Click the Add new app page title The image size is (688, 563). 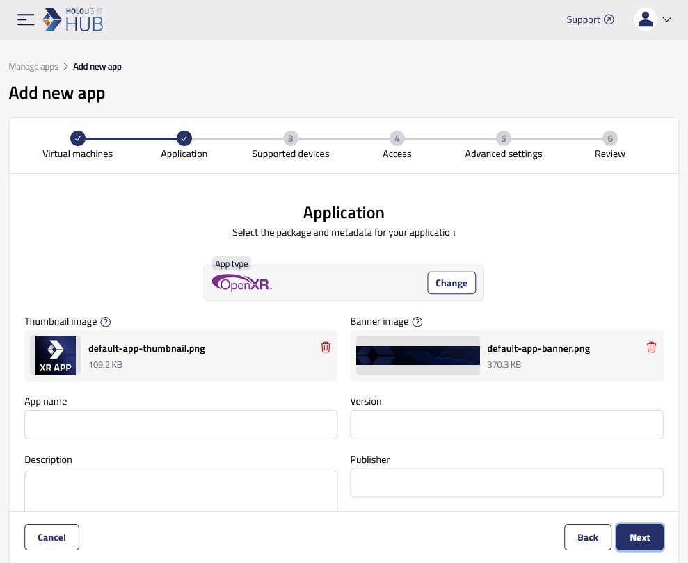click(57, 93)
